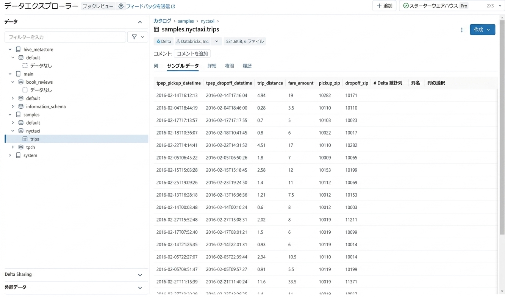
Task: Click the fare_amount column header
Action: click(300, 83)
